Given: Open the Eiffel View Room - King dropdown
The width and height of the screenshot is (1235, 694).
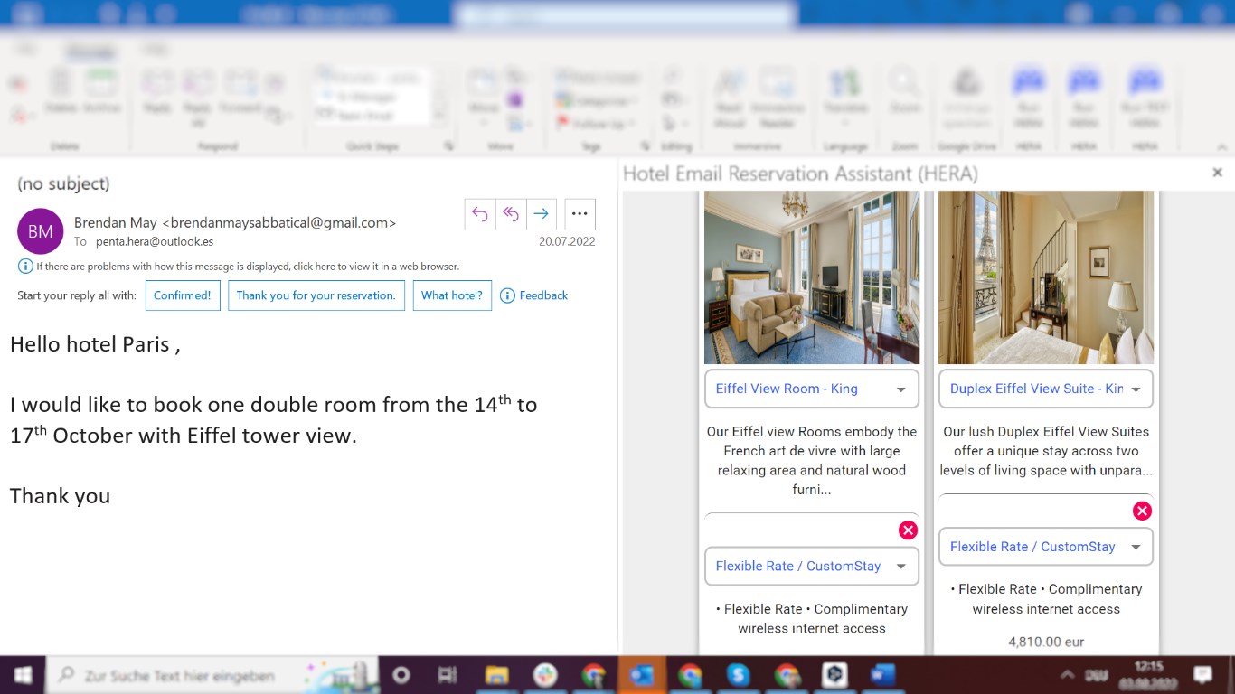Looking at the screenshot, I should (812, 389).
